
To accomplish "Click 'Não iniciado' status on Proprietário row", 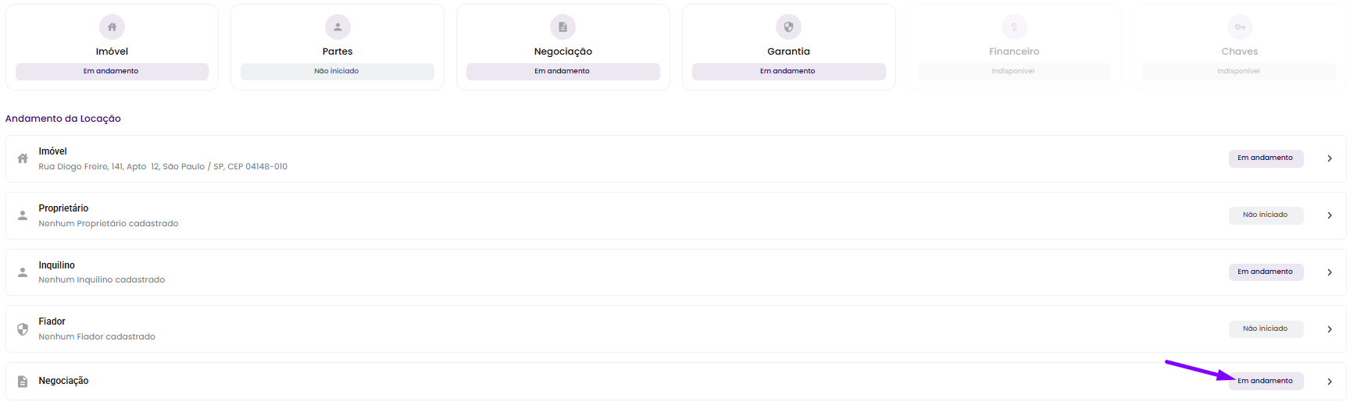I will [1266, 215].
